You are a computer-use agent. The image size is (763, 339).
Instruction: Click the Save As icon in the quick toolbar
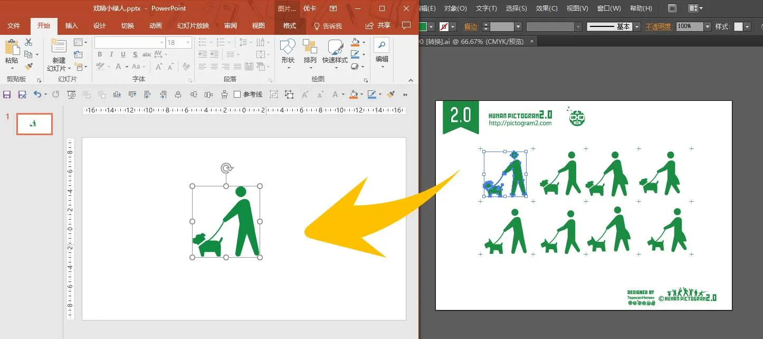coord(22,95)
